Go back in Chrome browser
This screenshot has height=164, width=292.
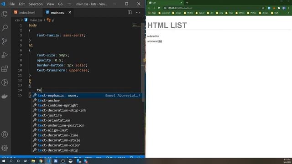point(149,8)
